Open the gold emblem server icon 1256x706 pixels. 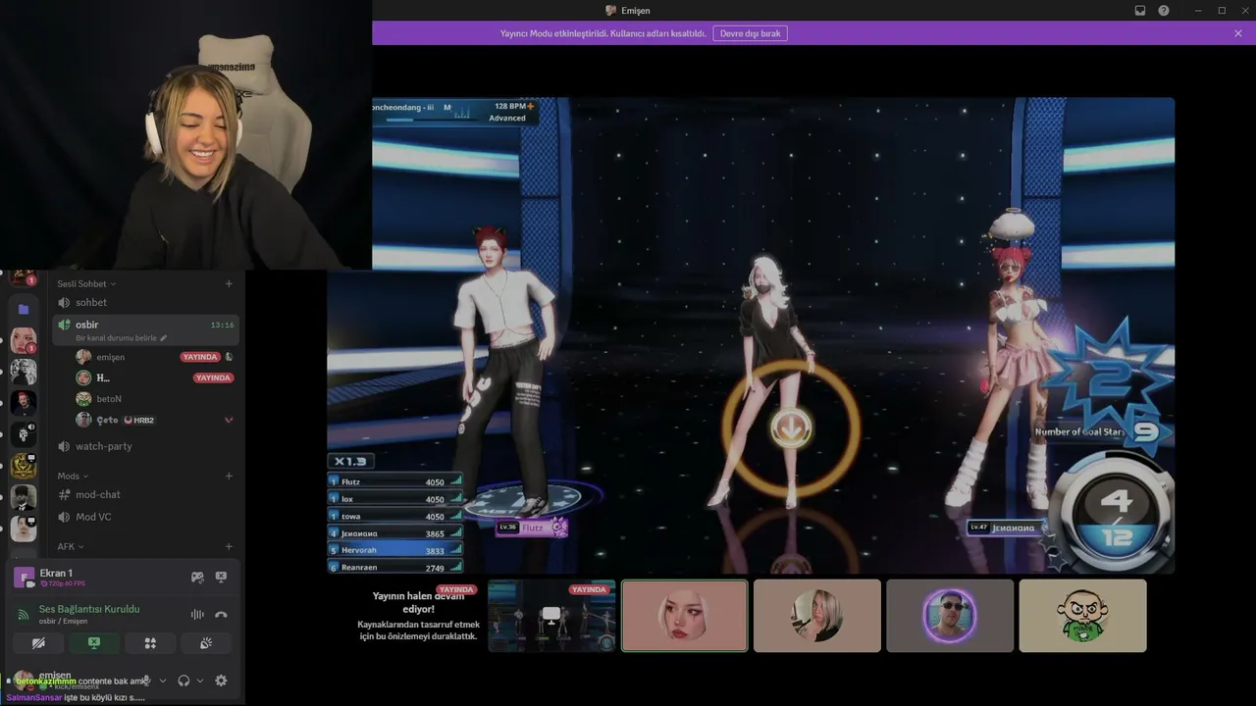[24, 466]
